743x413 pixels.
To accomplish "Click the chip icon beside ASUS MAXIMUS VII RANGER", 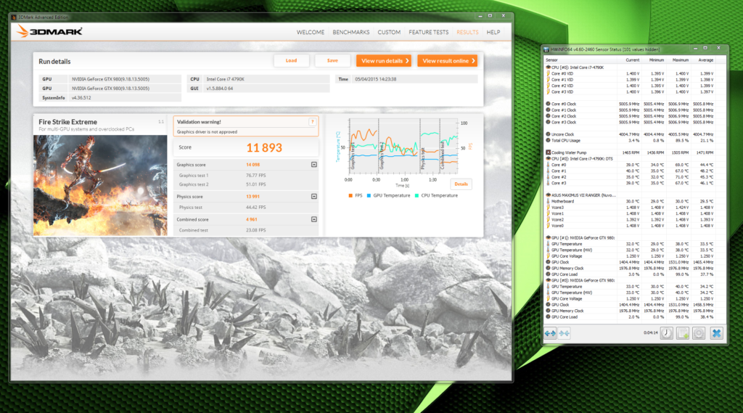I will tap(549, 195).
